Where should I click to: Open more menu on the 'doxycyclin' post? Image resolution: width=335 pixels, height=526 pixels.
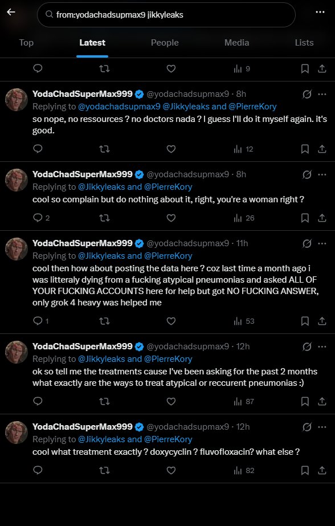(322, 427)
